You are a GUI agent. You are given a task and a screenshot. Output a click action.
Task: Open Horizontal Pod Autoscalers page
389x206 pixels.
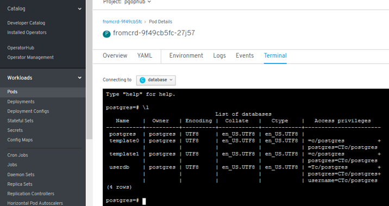35,203
